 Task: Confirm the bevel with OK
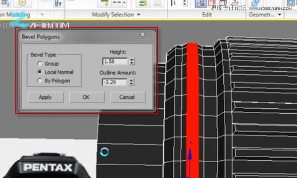tap(87, 97)
